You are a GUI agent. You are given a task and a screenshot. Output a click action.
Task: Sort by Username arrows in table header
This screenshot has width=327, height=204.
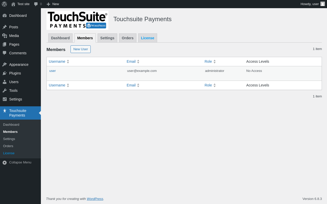(68, 61)
